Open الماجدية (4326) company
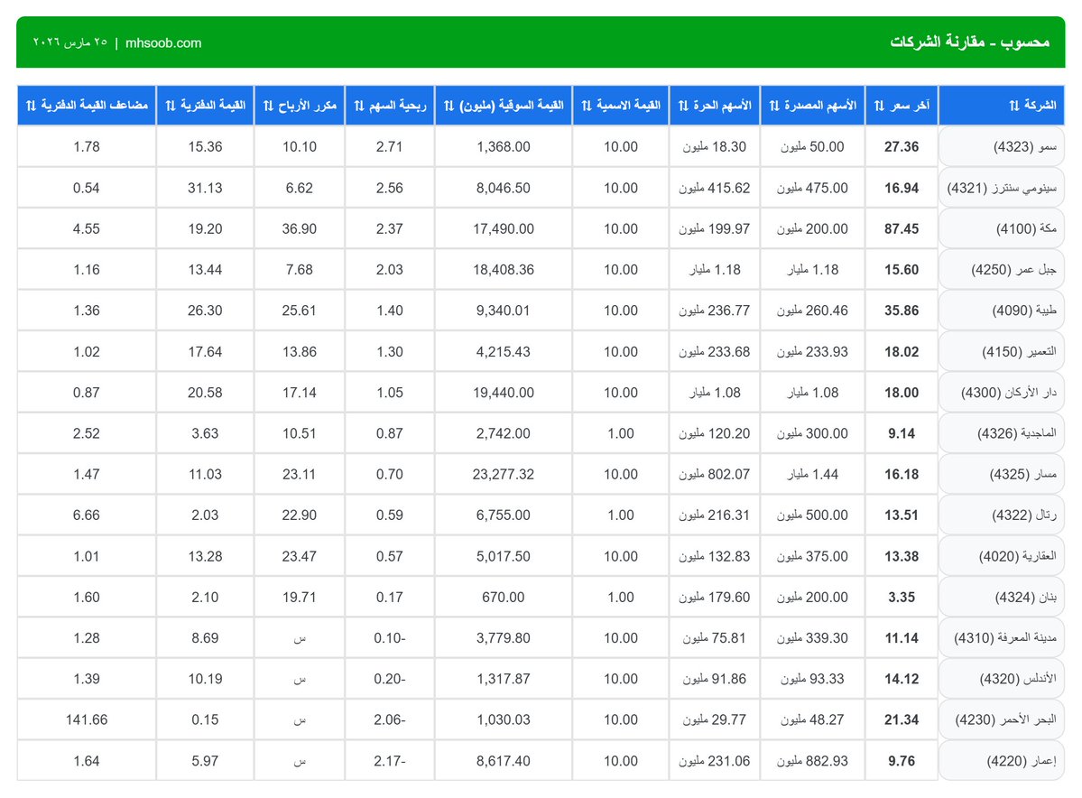The height and width of the screenshot is (798, 1082). 1002,433
